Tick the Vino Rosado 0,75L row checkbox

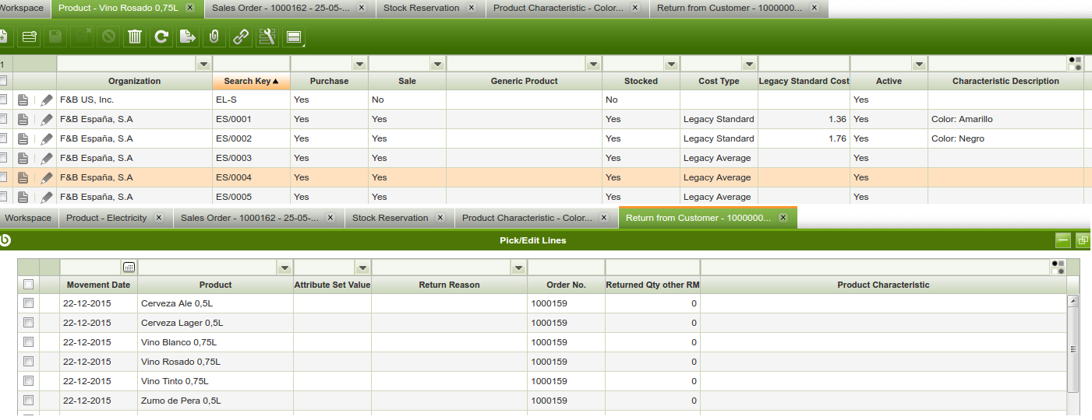(29, 362)
